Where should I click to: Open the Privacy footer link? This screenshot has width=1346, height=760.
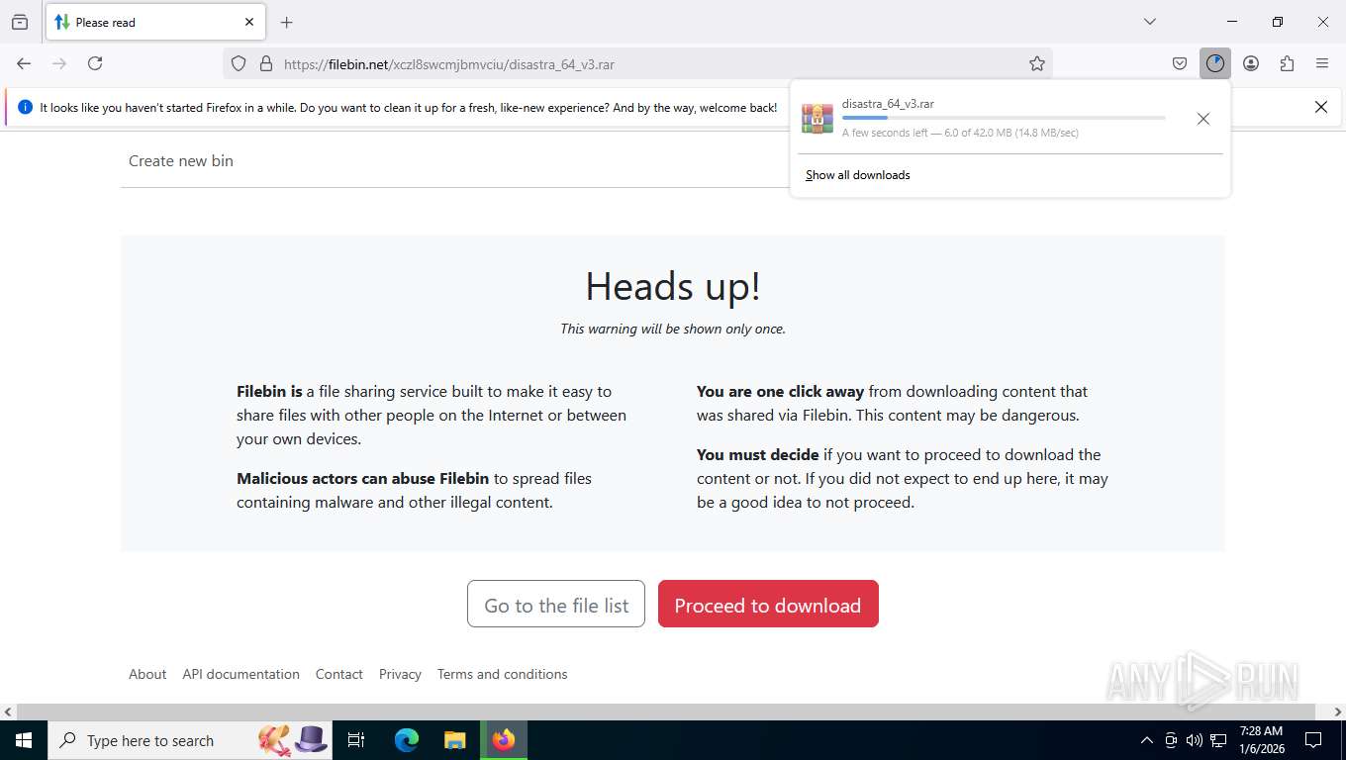(400, 674)
